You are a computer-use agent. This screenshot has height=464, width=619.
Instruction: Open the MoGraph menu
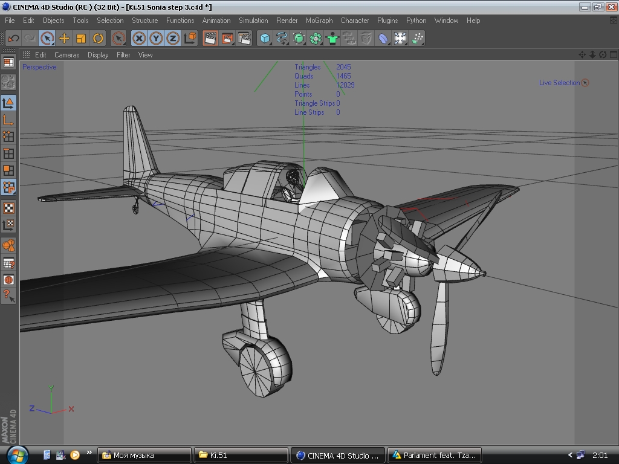(x=319, y=20)
